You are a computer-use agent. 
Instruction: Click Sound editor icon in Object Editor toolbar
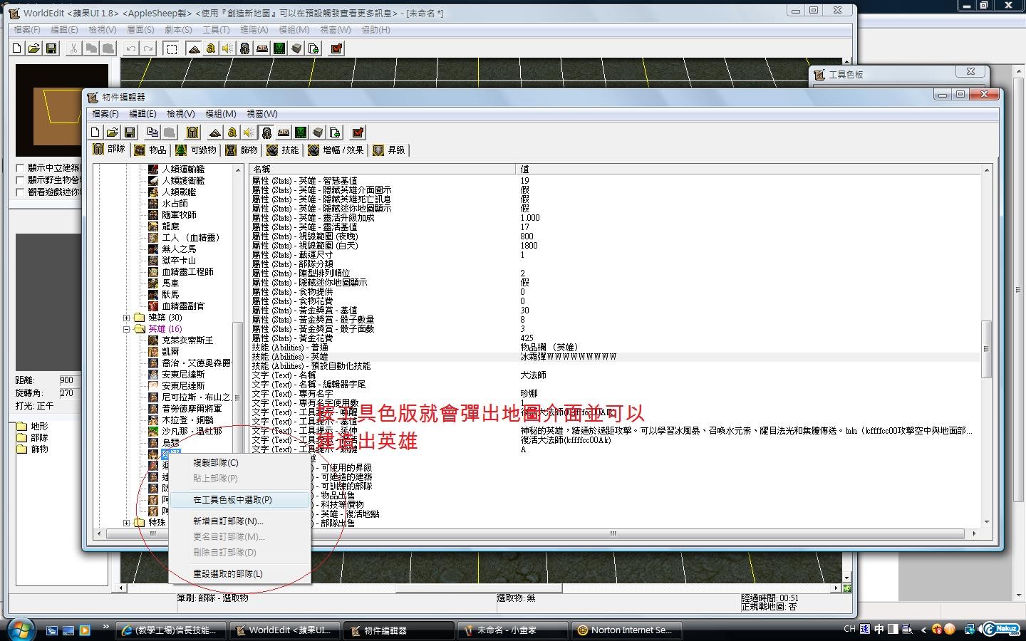point(249,132)
